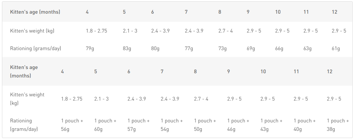Select the 63g rationing cell

(x=308, y=49)
